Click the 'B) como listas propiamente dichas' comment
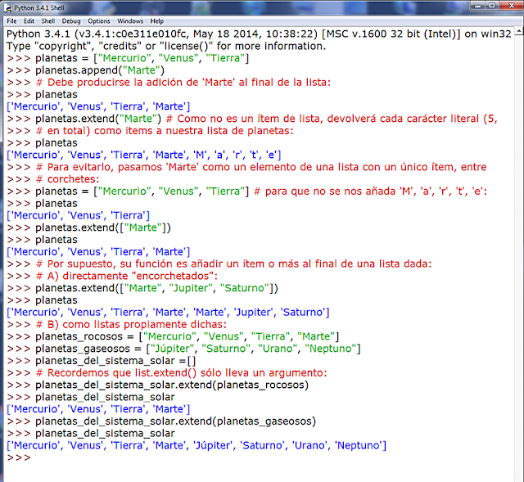Screen dimensions: 524x482 116,324
